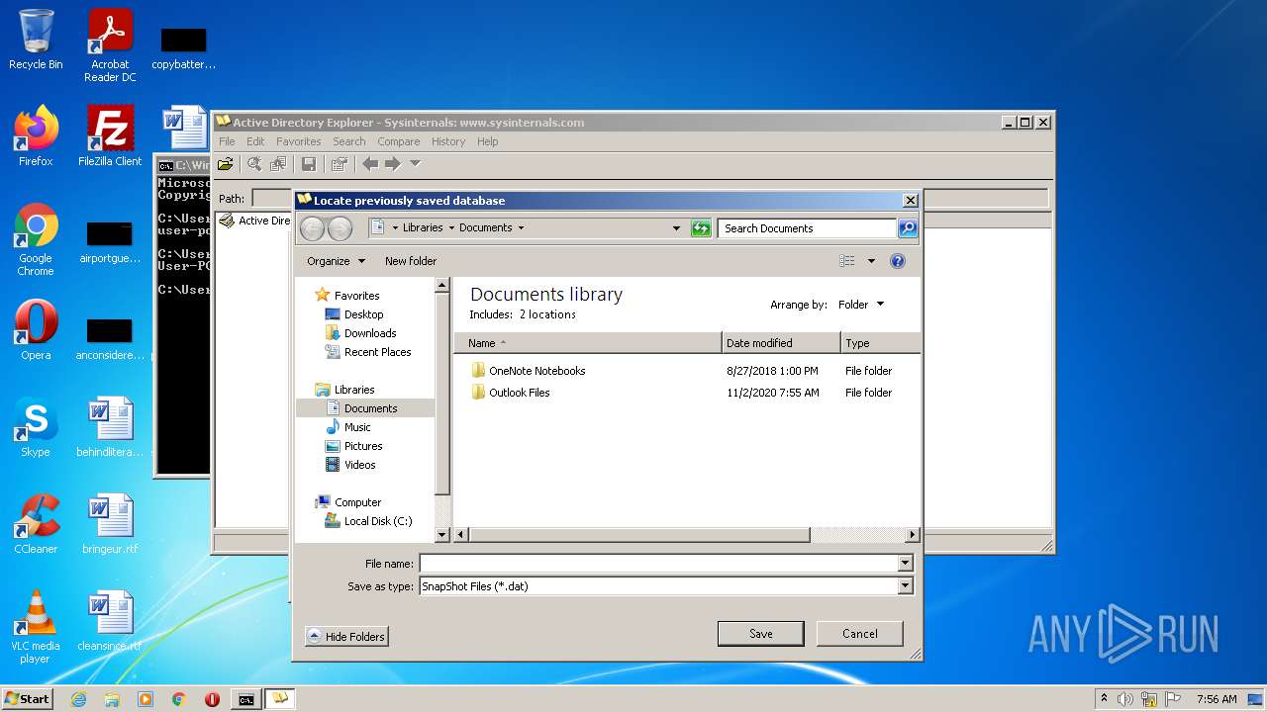
Task: Create a New folder
Action: click(411, 261)
